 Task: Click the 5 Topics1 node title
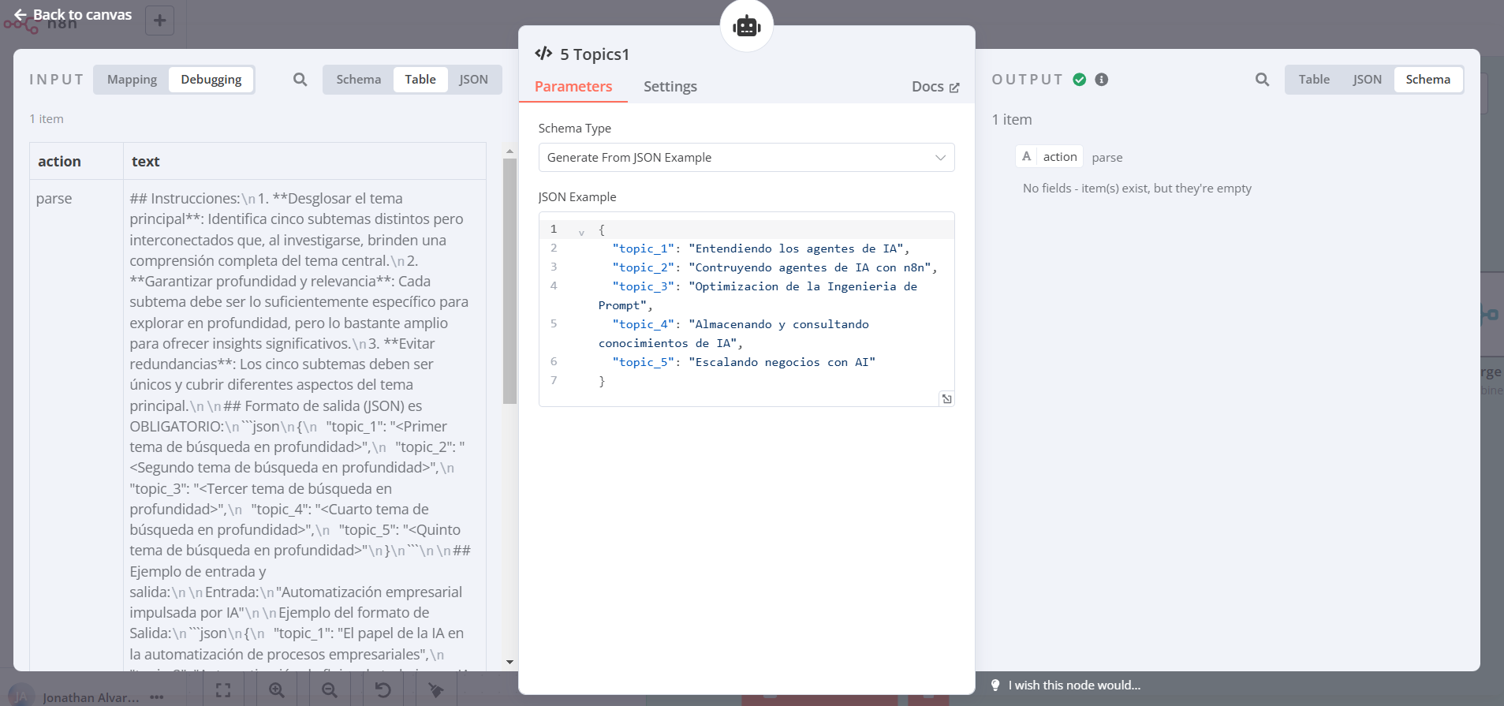[x=595, y=54]
